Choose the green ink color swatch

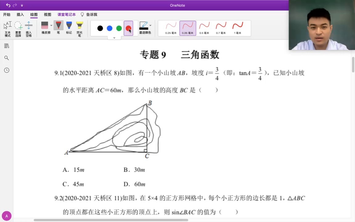pyautogui.click(x=119, y=28)
